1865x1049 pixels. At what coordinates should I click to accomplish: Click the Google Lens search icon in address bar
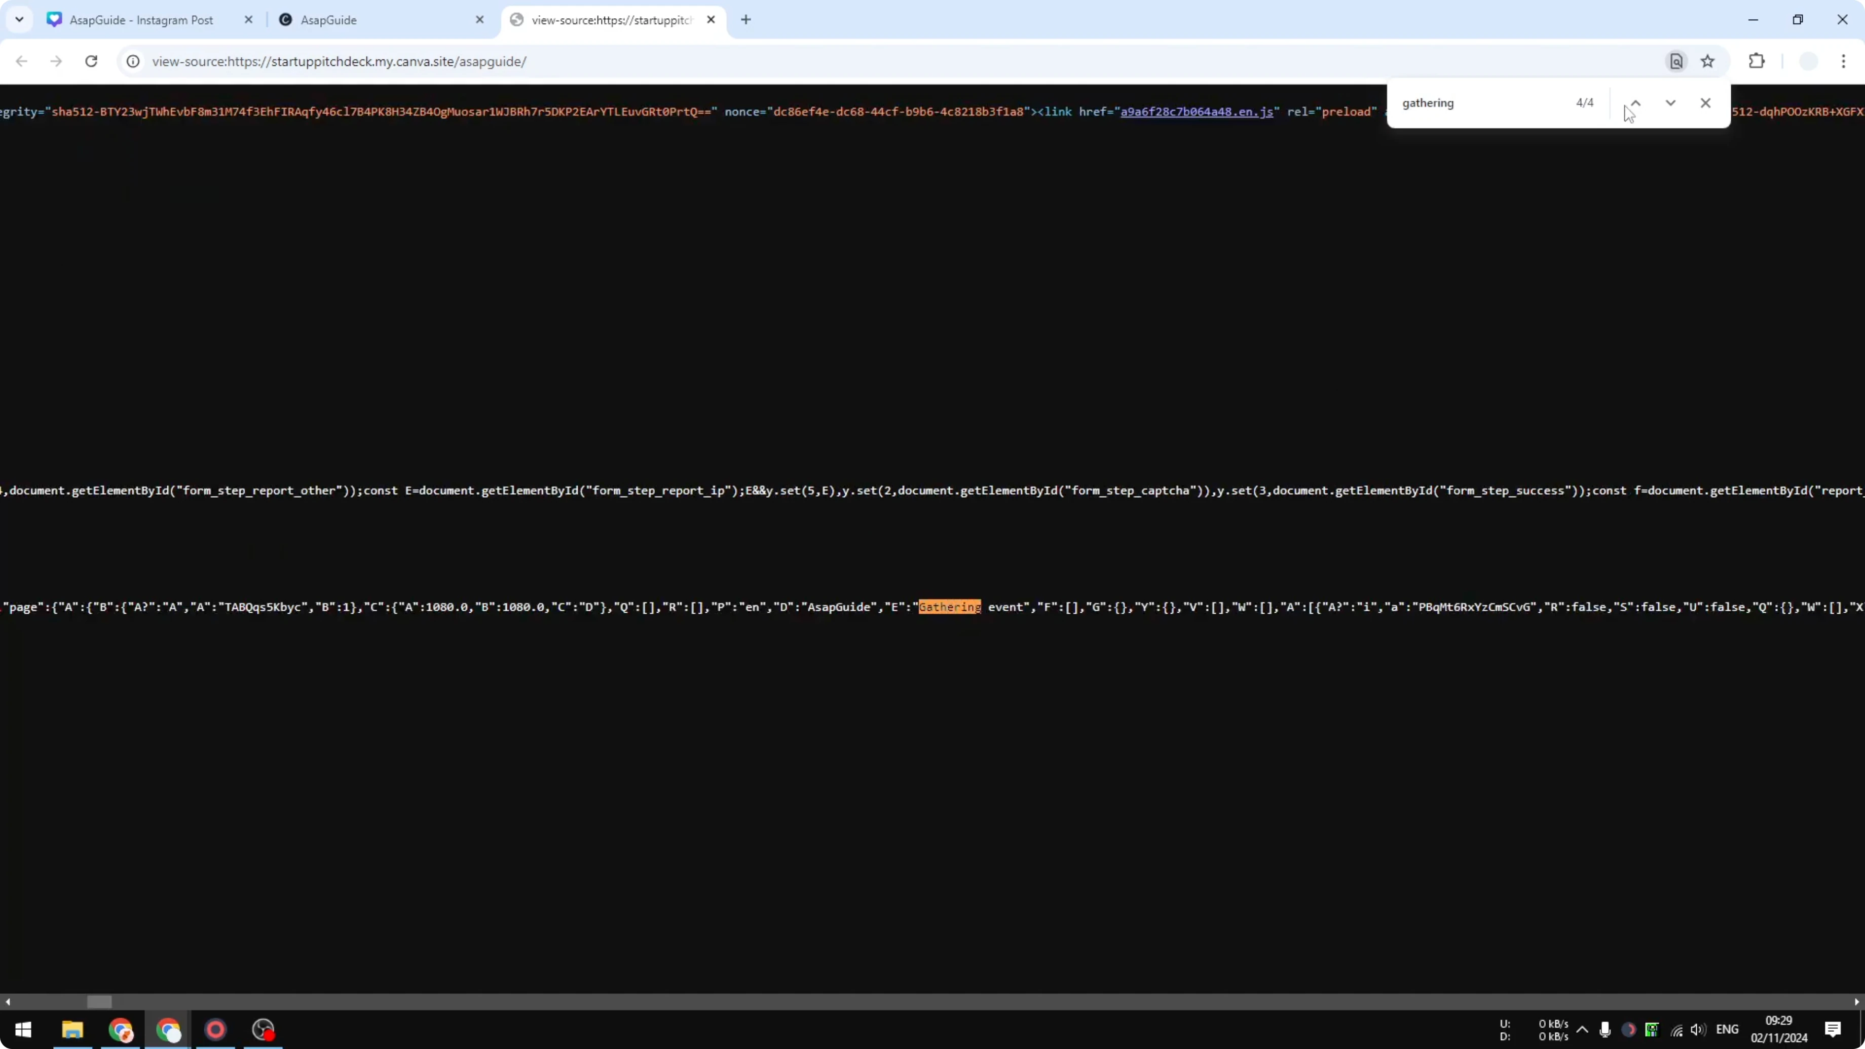click(x=1676, y=61)
